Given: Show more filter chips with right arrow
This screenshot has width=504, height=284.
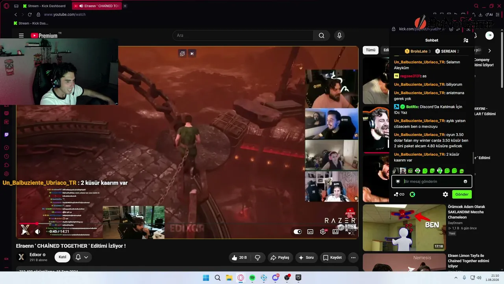Looking at the screenshot, I should [489, 50].
